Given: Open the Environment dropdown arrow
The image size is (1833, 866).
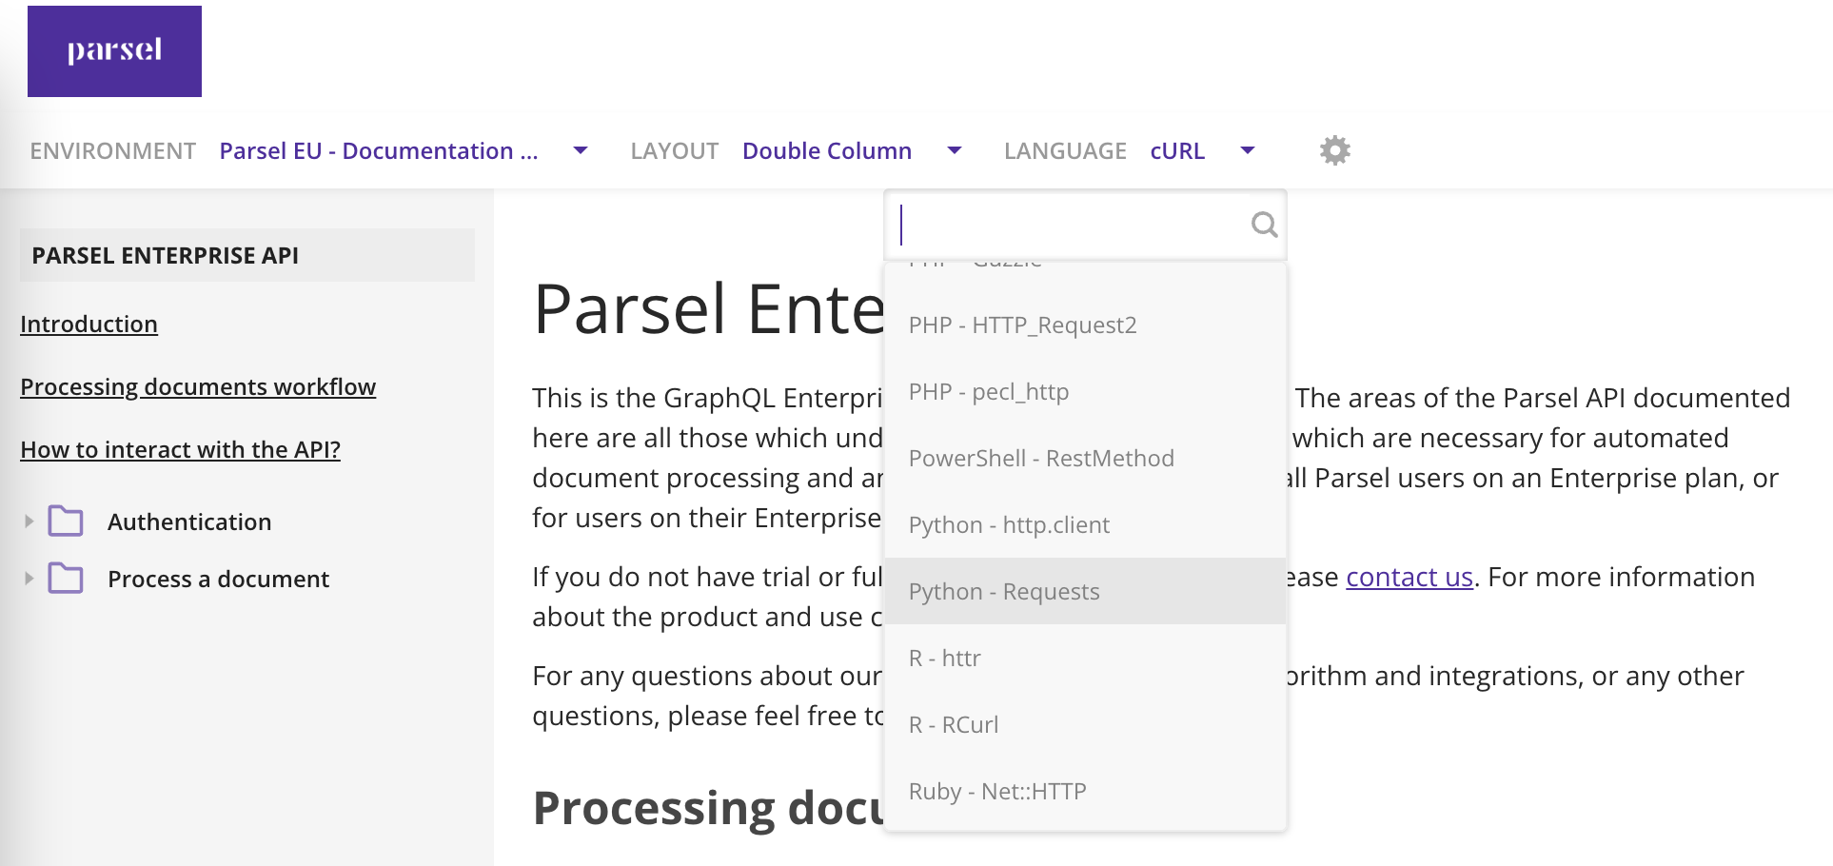Looking at the screenshot, I should click(581, 150).
